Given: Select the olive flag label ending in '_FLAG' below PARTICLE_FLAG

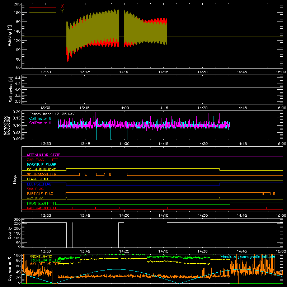Looking at the screenshot, I should pyautogui.click(x=35, y=198).
